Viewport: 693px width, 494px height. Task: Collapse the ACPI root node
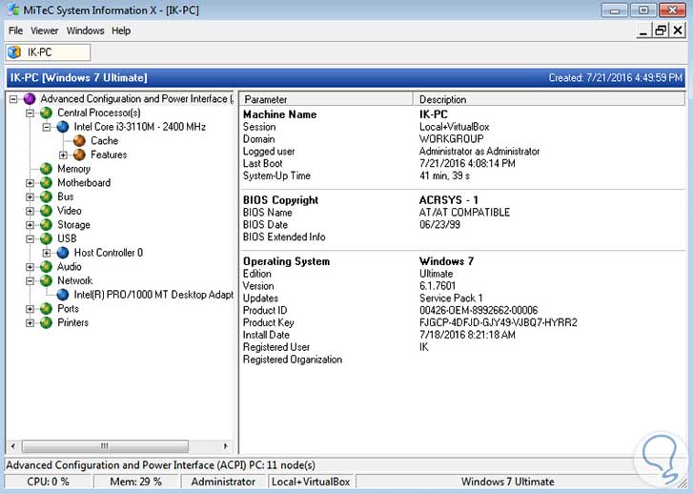[13, 99]
